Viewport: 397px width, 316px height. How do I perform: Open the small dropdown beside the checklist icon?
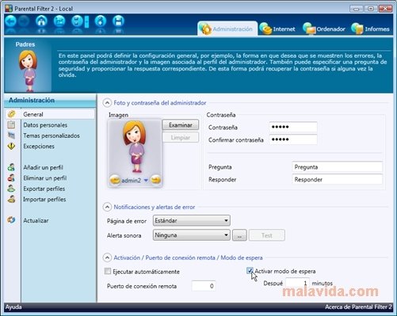pyautogui.click(x=86, y=22)
